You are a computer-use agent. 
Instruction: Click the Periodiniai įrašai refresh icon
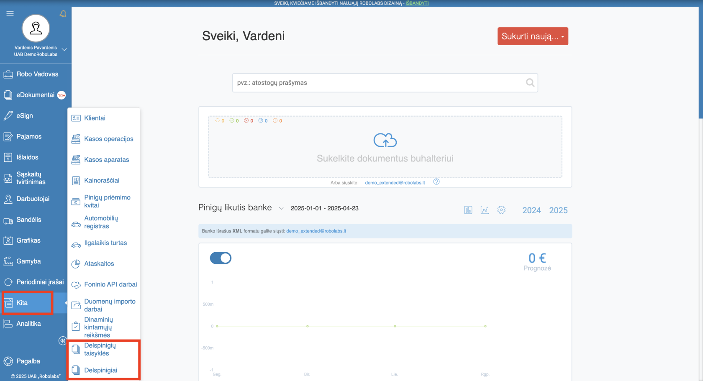(x=8, y=282)
